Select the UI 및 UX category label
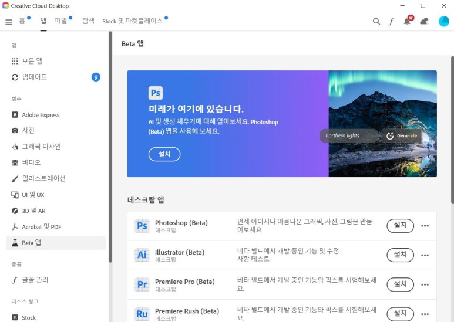Screen dimensions: 454x322 33,195
